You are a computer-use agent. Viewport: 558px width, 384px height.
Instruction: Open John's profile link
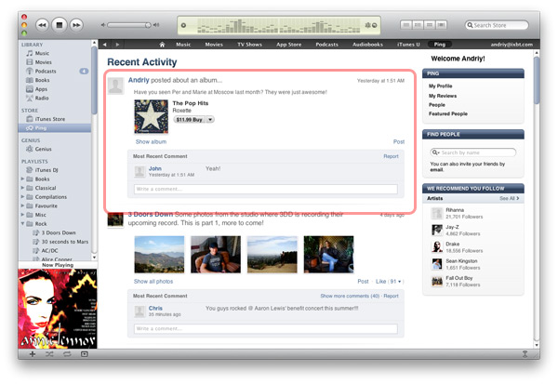154,168
